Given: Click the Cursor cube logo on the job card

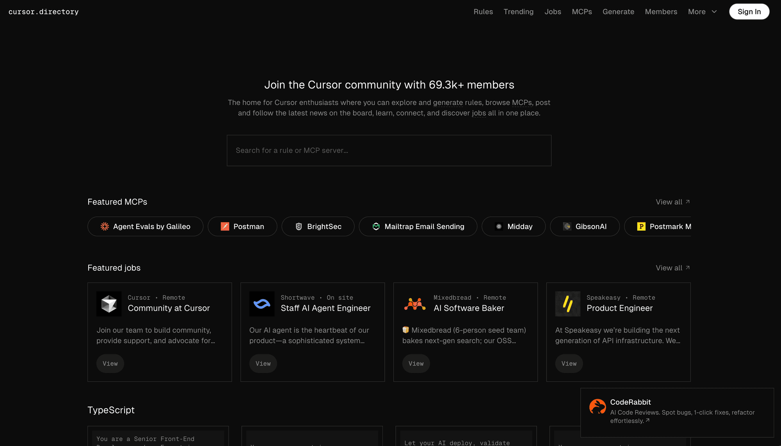Looking at the screenshot, I should [x=109, y=304].
